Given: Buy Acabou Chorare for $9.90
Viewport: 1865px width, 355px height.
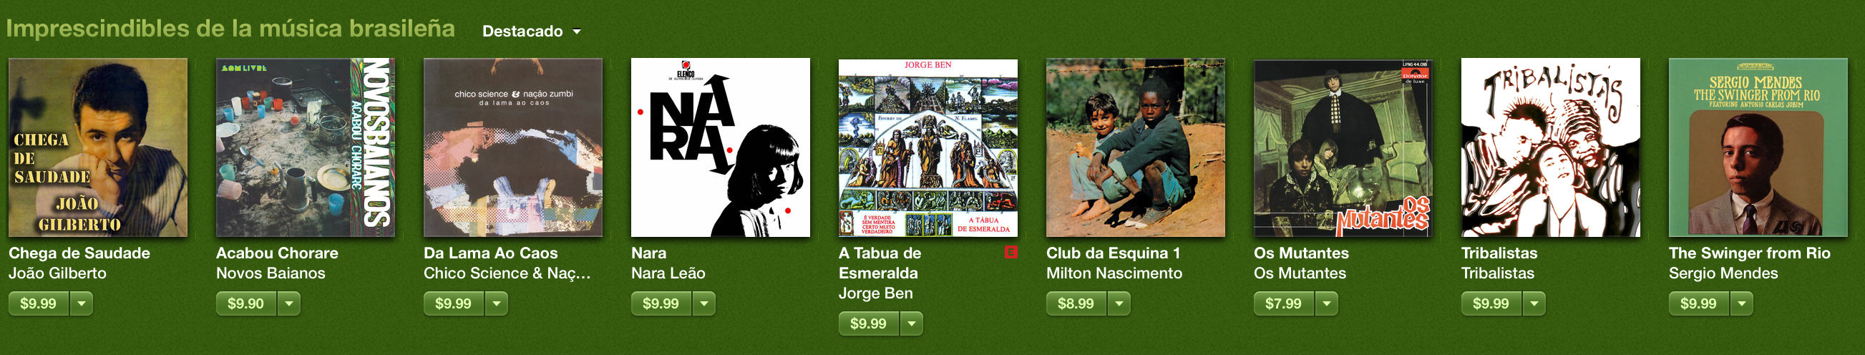Looking at the screenshot, I should coord(245,303).
